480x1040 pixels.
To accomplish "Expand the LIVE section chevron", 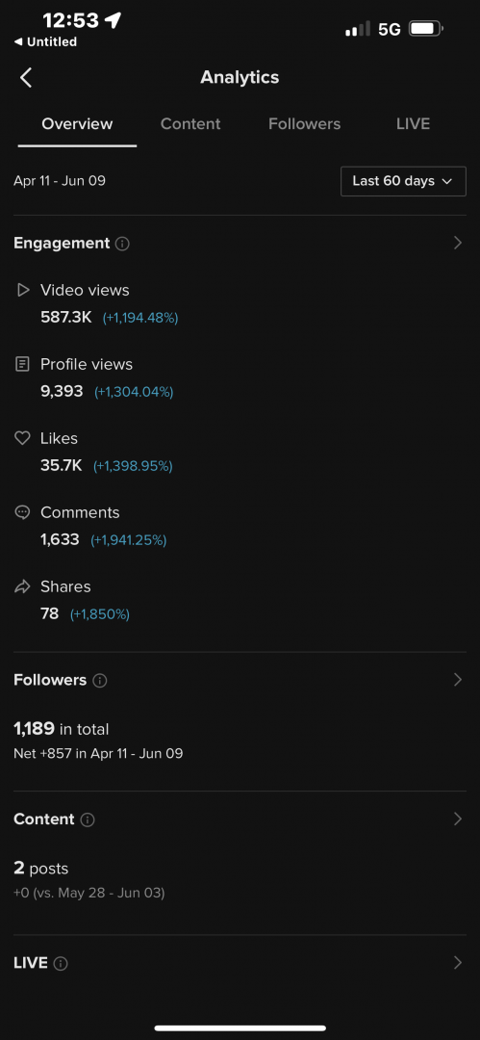I will 458,963.
